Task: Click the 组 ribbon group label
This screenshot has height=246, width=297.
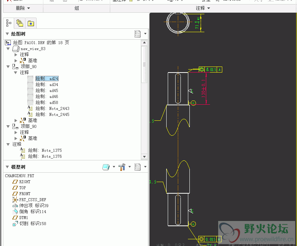Action: click(77, 8)
